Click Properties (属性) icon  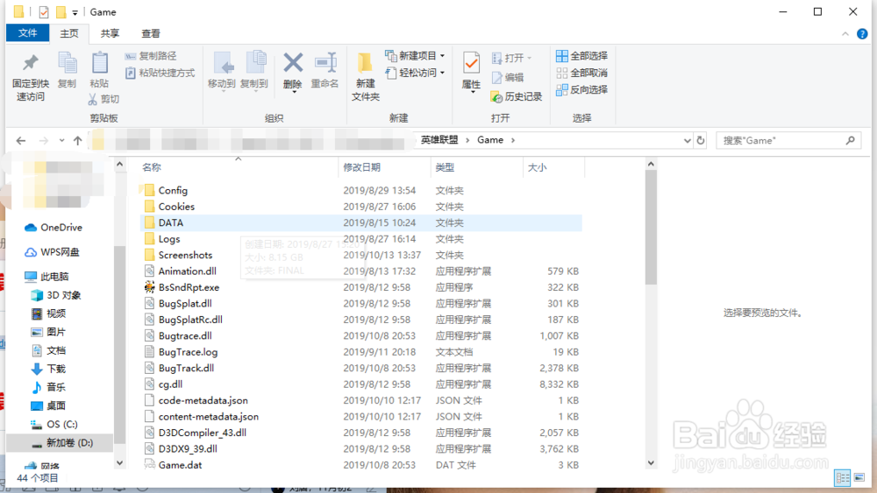pos(471,64)
